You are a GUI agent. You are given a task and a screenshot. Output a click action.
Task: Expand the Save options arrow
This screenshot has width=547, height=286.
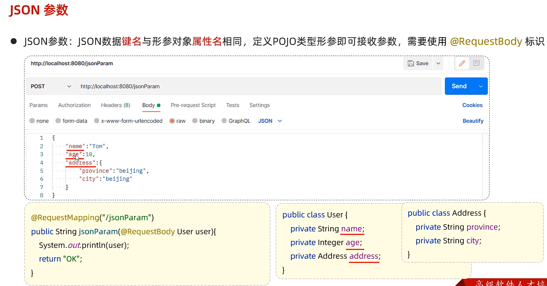click(438, 63)
